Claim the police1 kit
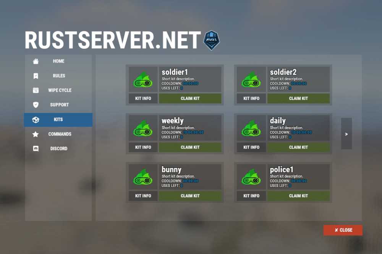The image size is (382, 254). [298, 196]
